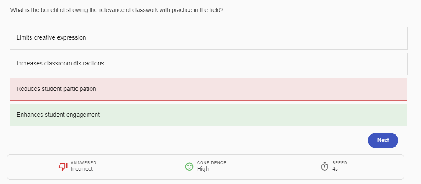This screenshot has width=421, height=184.
Task: Click the second white answer option
Action: pyautogui.click(x=208, y=64)
